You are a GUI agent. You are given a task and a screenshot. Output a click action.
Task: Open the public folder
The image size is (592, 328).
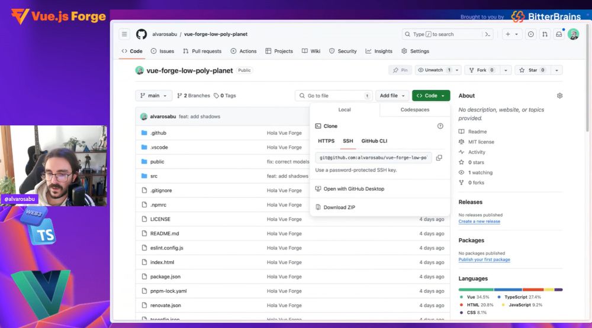(157, 161)
